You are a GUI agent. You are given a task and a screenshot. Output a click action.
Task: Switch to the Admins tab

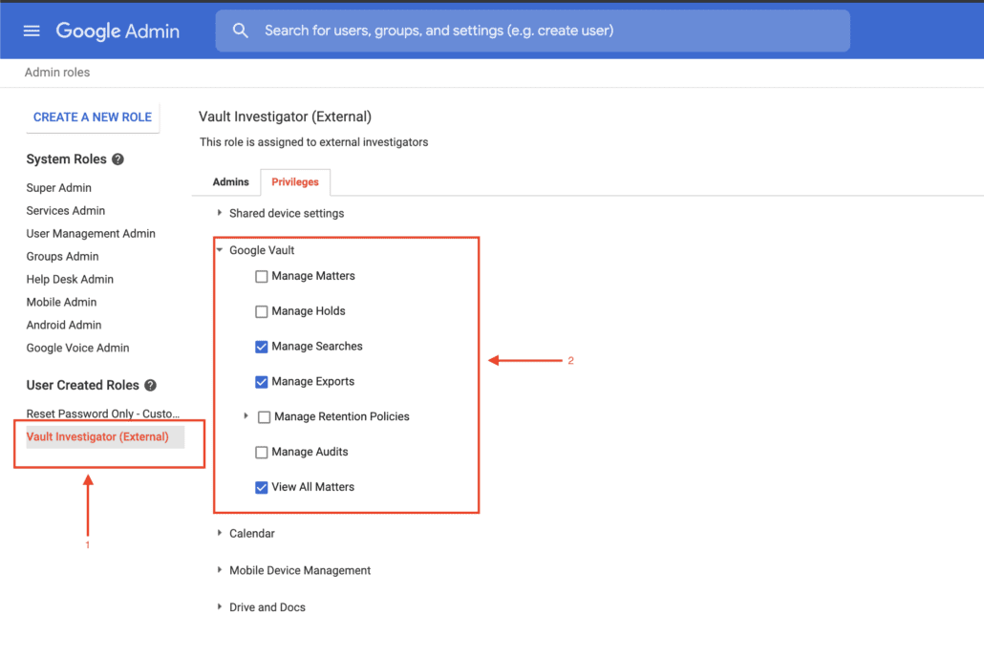230,181
